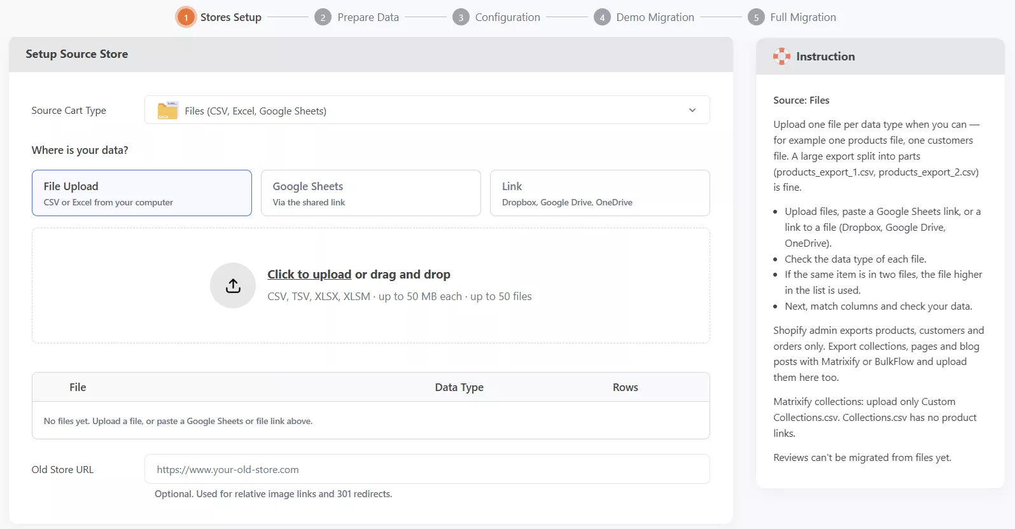Open the Source Cart Type dropdown arrow
Screen dimensions: 1015x529
(x=692, y=111)
